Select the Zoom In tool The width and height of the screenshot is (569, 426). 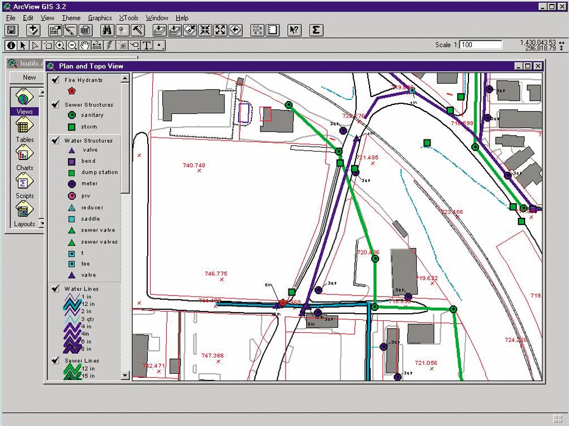coord(60,46)
